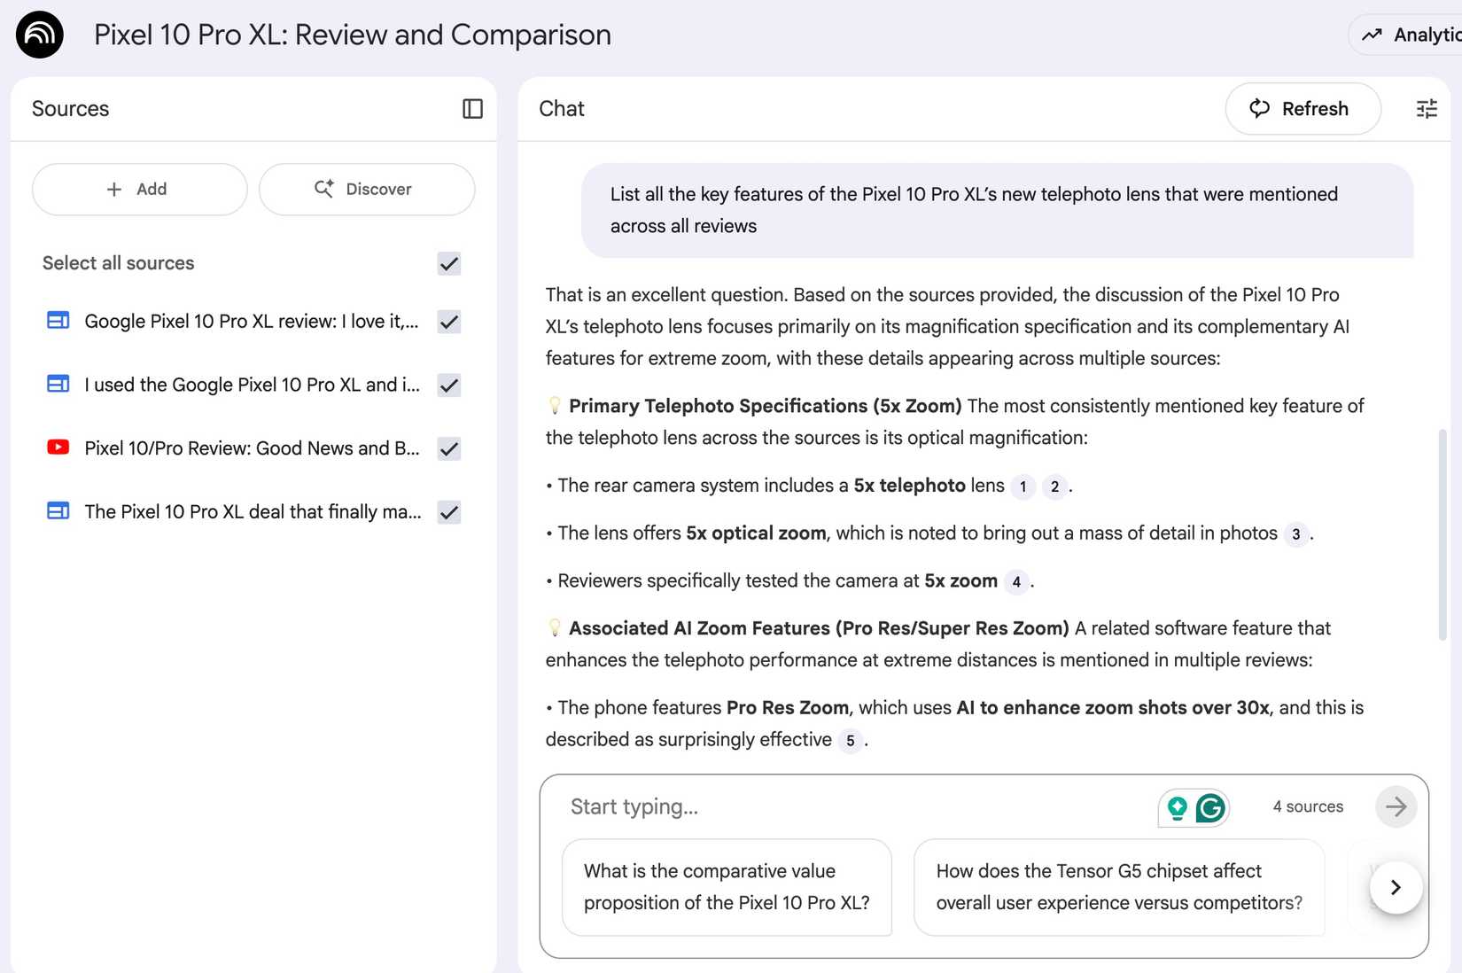Uncheck the 'I used the Google Pixel 10 Pro XL' source
Image resolution: width=1462 pixels, height=973 pixels.
[x=448, y=385]
